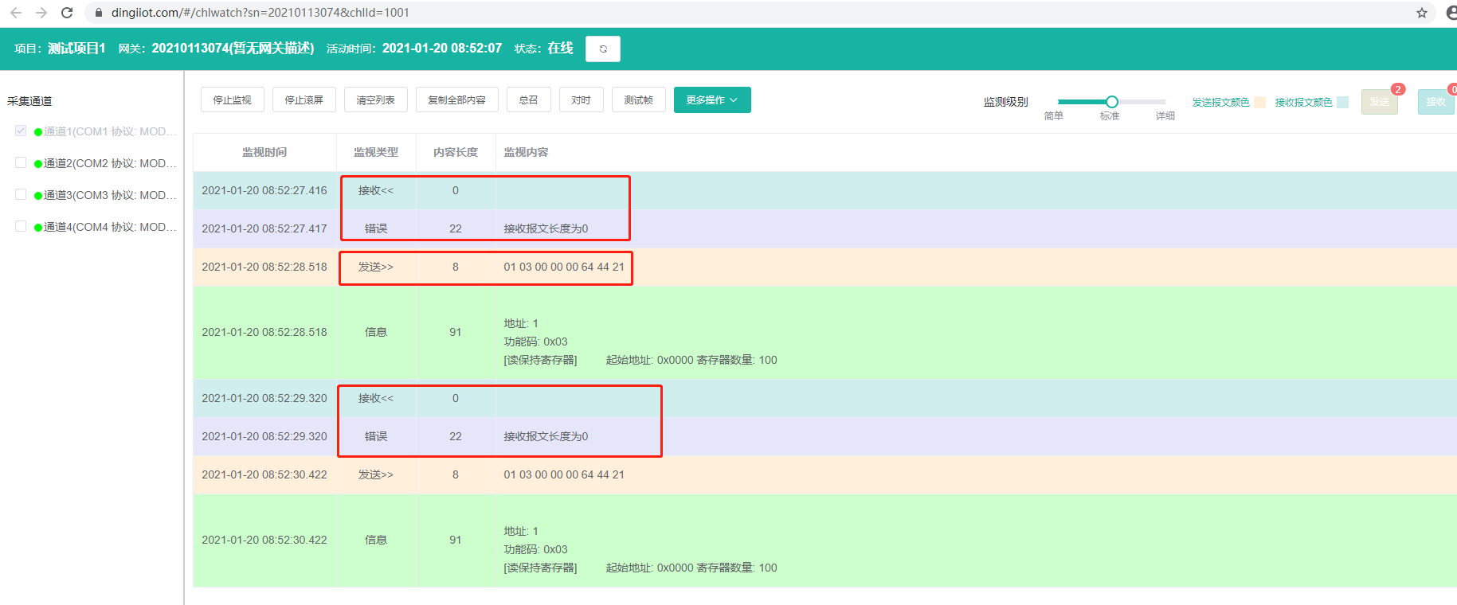Click the 监测级别 slider handle
Image resolution: width=1457 pixels, height=605 pixels.
(1112, 102)
